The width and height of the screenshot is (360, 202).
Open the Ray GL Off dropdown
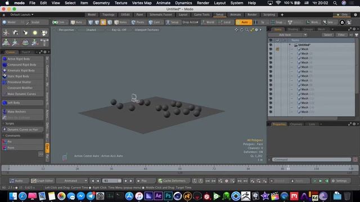pos(119,30)
